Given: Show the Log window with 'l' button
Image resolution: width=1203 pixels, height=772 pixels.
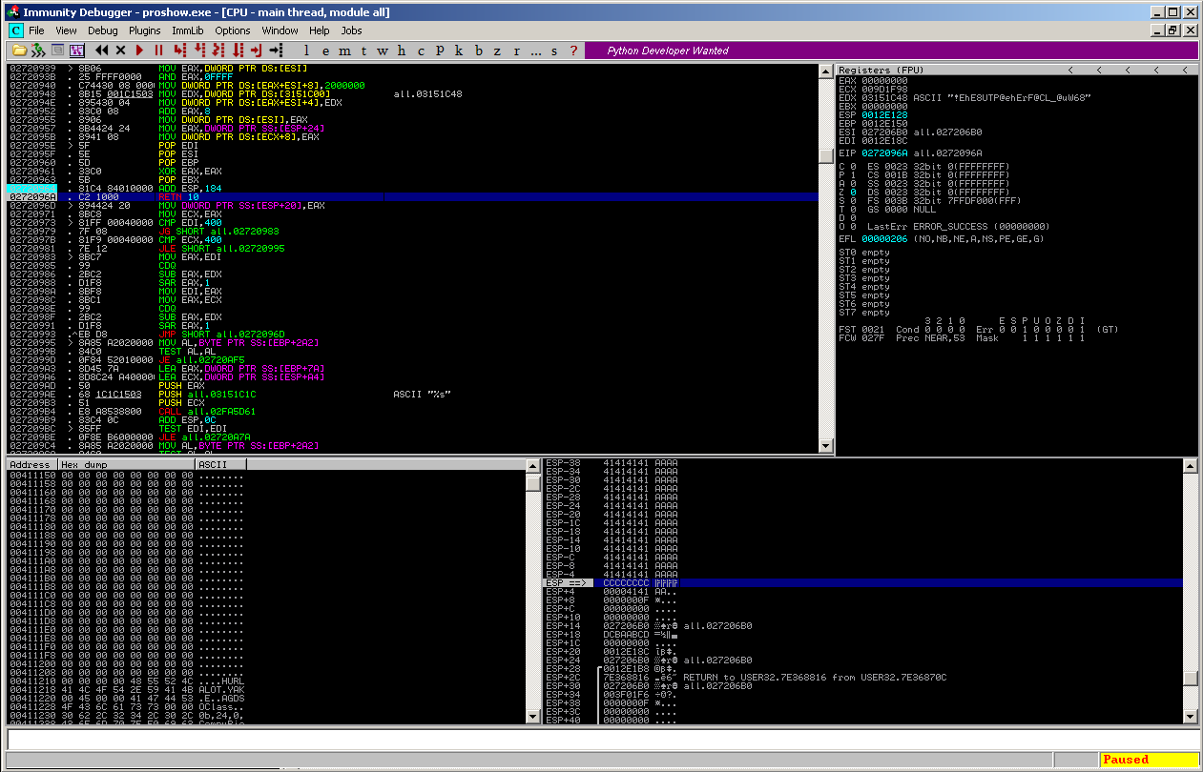Looking at the screenshot, I should point(305,51).
